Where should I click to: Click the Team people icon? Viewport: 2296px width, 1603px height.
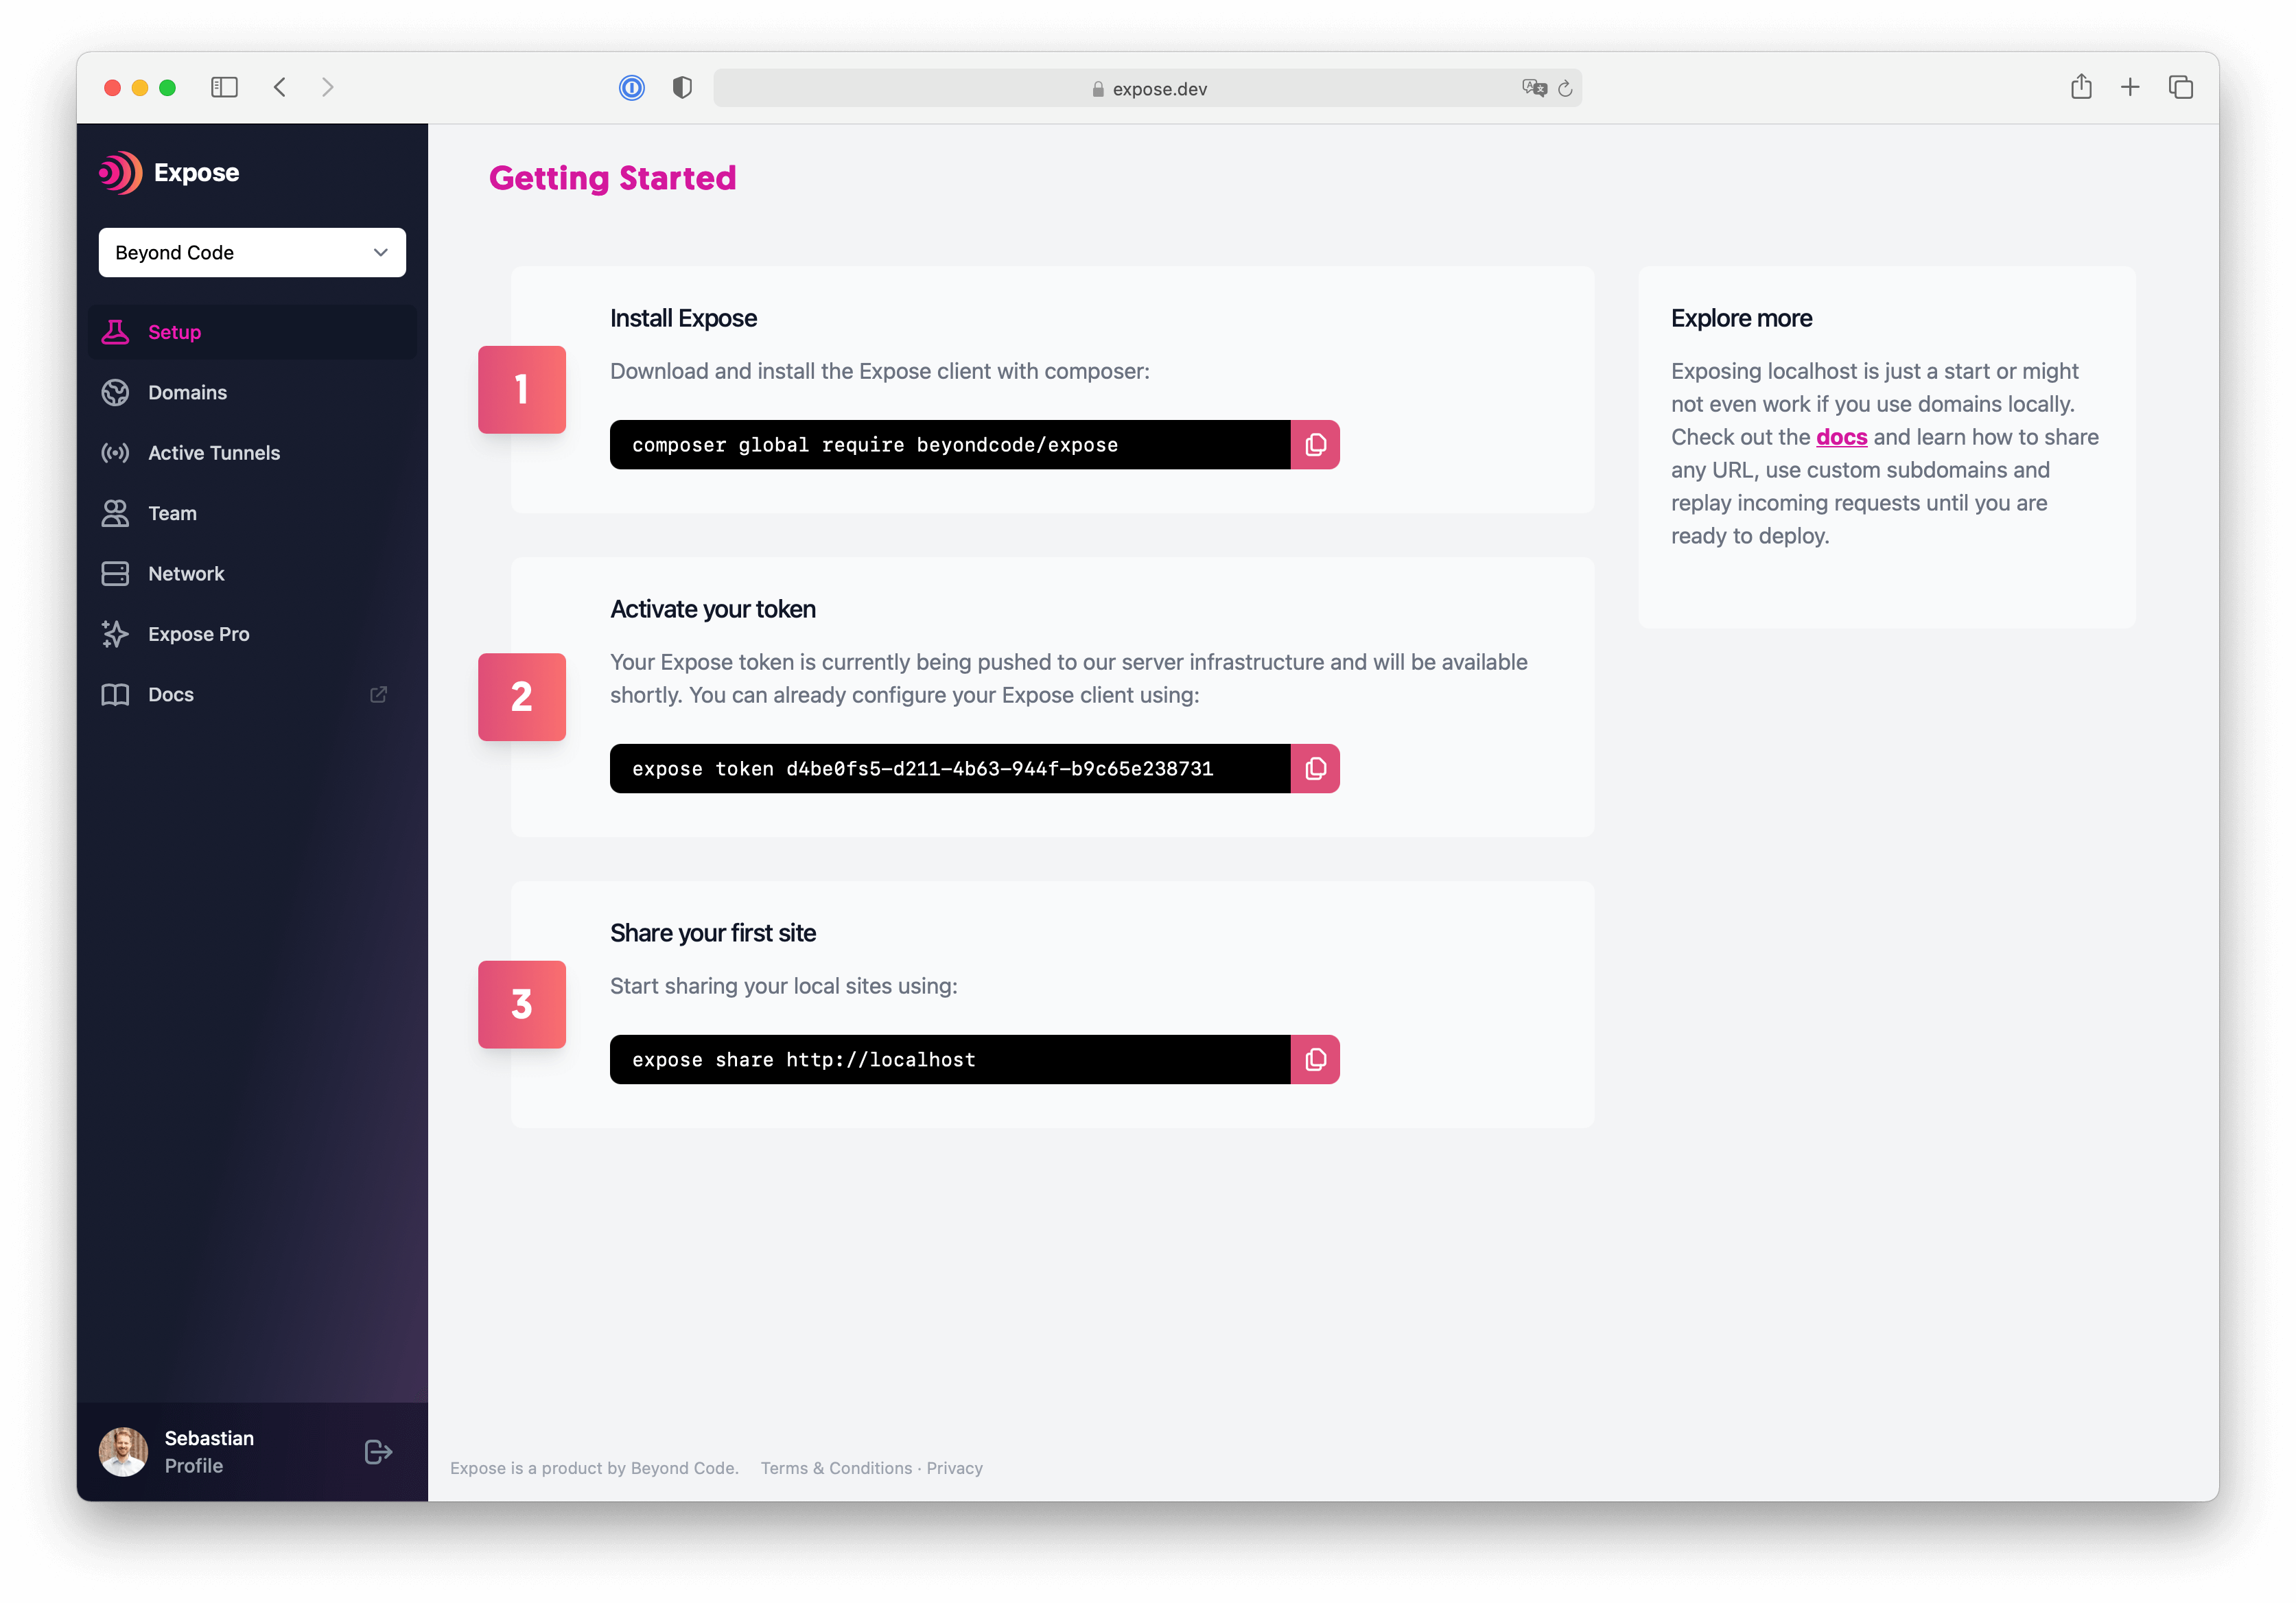pos(115,513)
